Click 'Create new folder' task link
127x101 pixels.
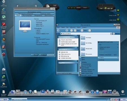tap(65, 40)
